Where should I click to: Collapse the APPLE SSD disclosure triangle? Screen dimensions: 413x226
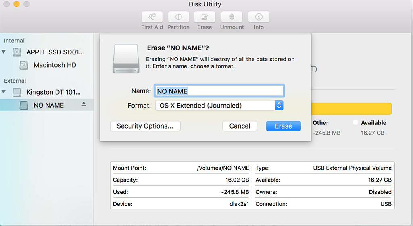tap(4, 52)
